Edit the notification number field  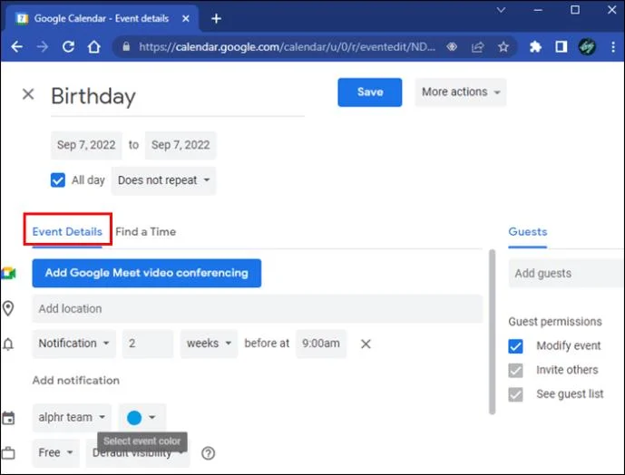(148, 344)
